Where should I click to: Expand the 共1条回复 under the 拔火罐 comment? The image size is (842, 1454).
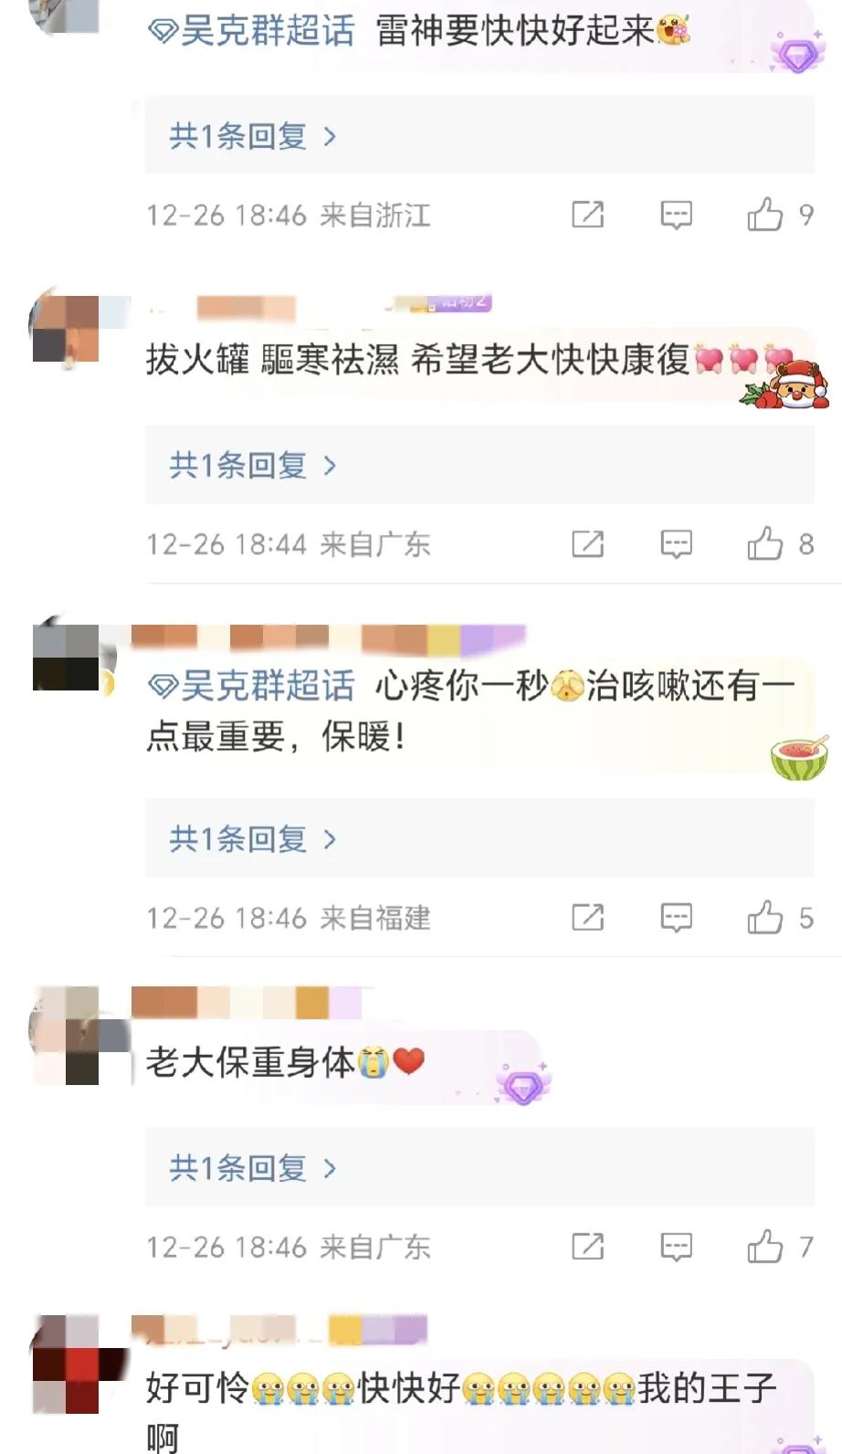tap(253, 466)
